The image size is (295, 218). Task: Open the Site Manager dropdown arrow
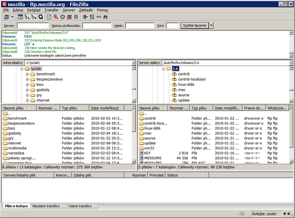[x=12, y=17]
